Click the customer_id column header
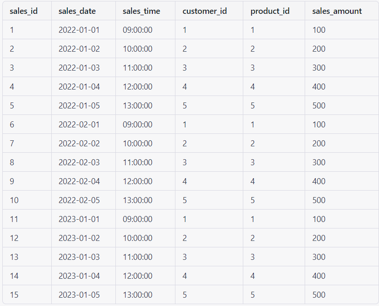379x306 pixels. [x=205, y=11]
